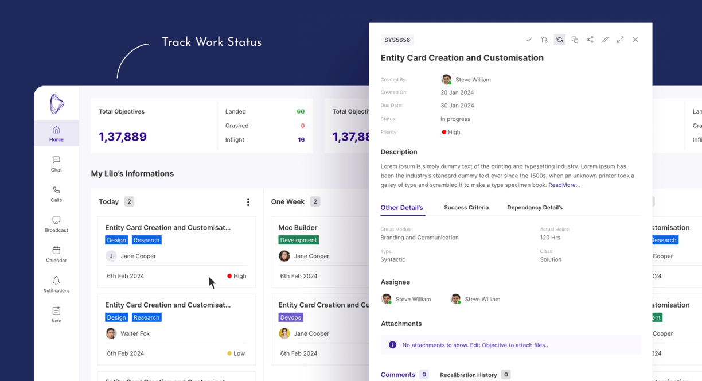The width and height of the screenshot is (702, 381).
Task: Click the Created On value 20 Jan 2024
Action: point(457,92)
